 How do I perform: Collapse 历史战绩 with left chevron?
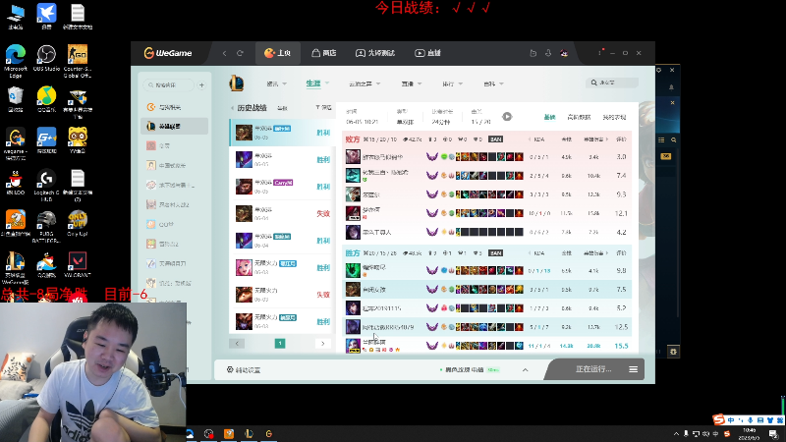pyautogui.click(x=232, y=108)
